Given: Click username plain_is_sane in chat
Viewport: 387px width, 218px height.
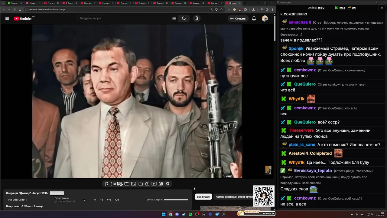Looking at the screenshot, I should 302,145.
